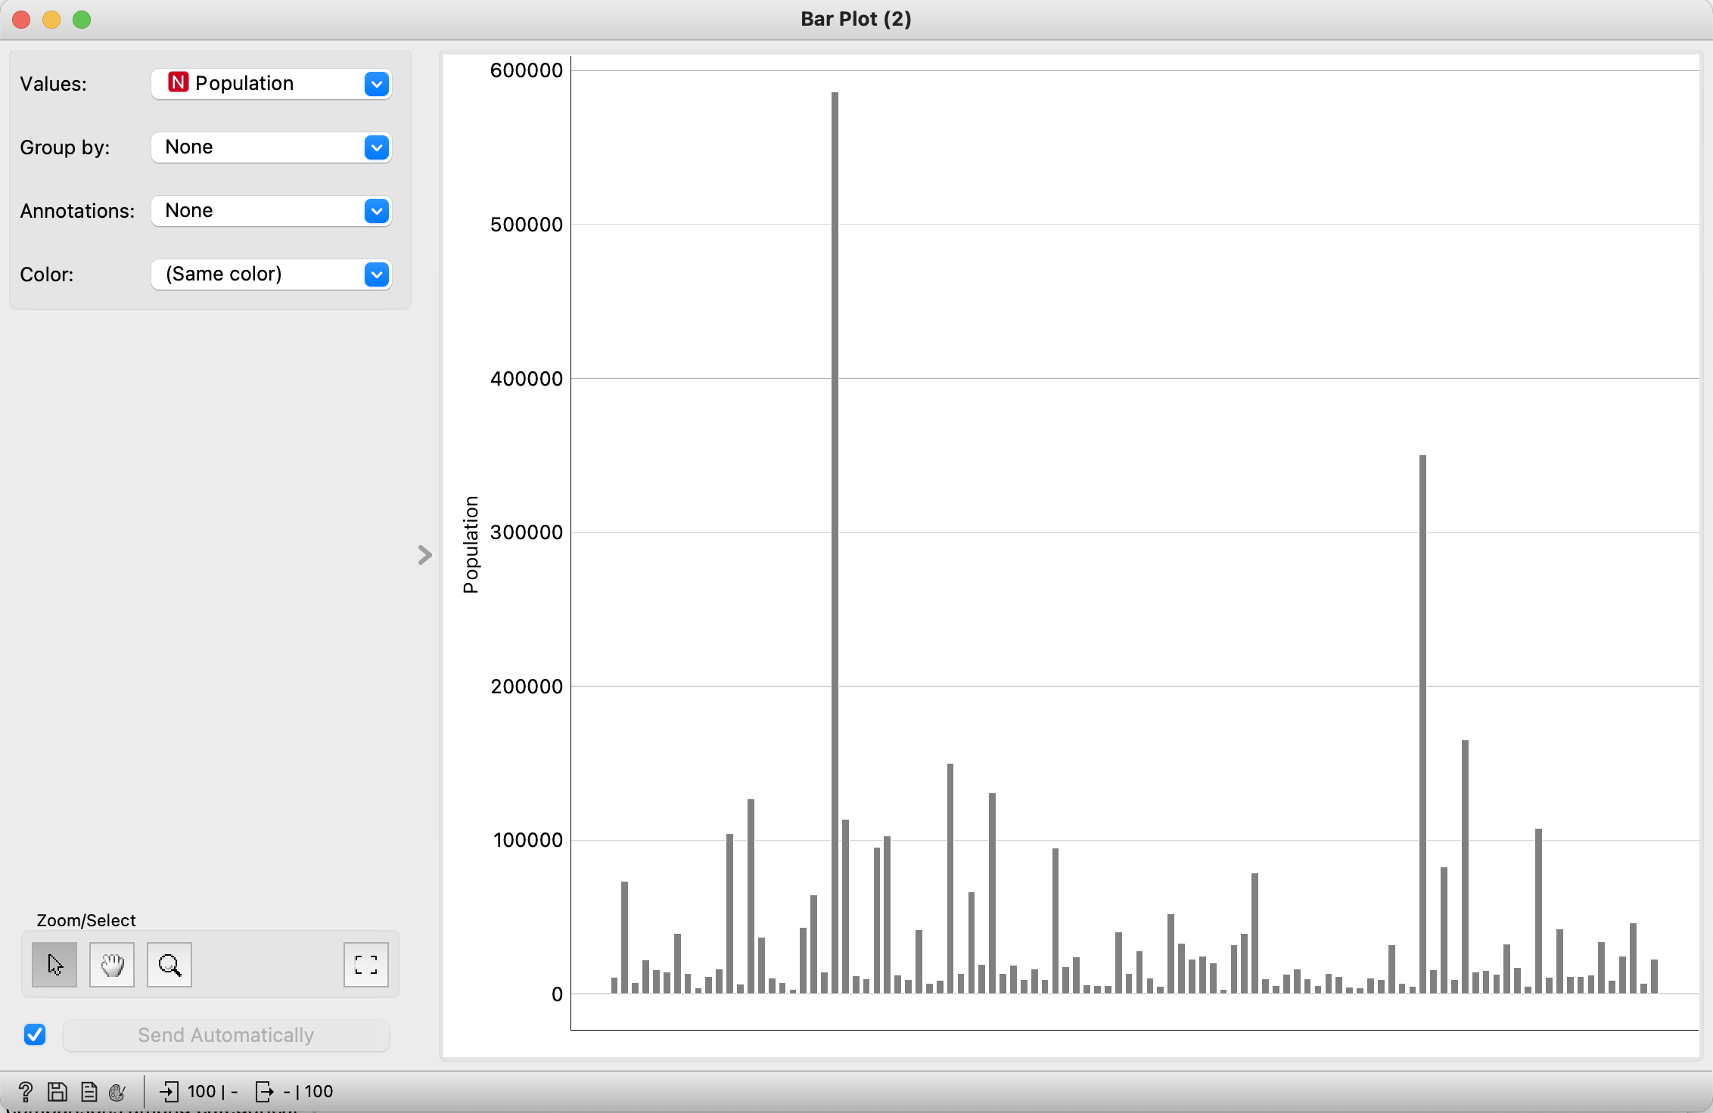The height and width of the screenshot is (1113, 1713).
Task: Select the tallest population bar in the plot
Action: [835, 529]
